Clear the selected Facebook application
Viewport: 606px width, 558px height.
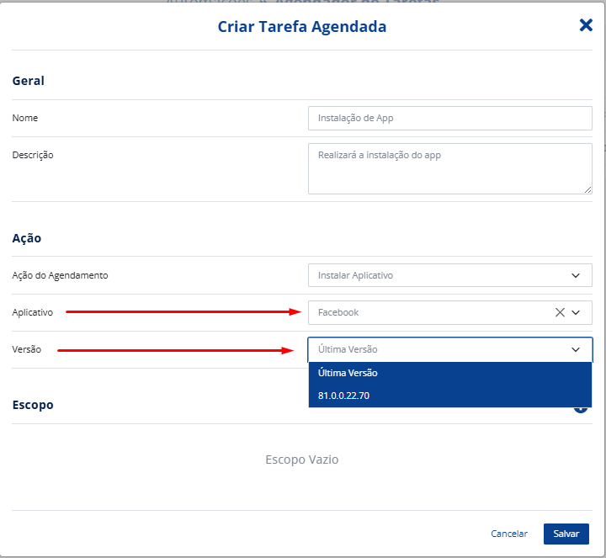(x=560, y=312)
